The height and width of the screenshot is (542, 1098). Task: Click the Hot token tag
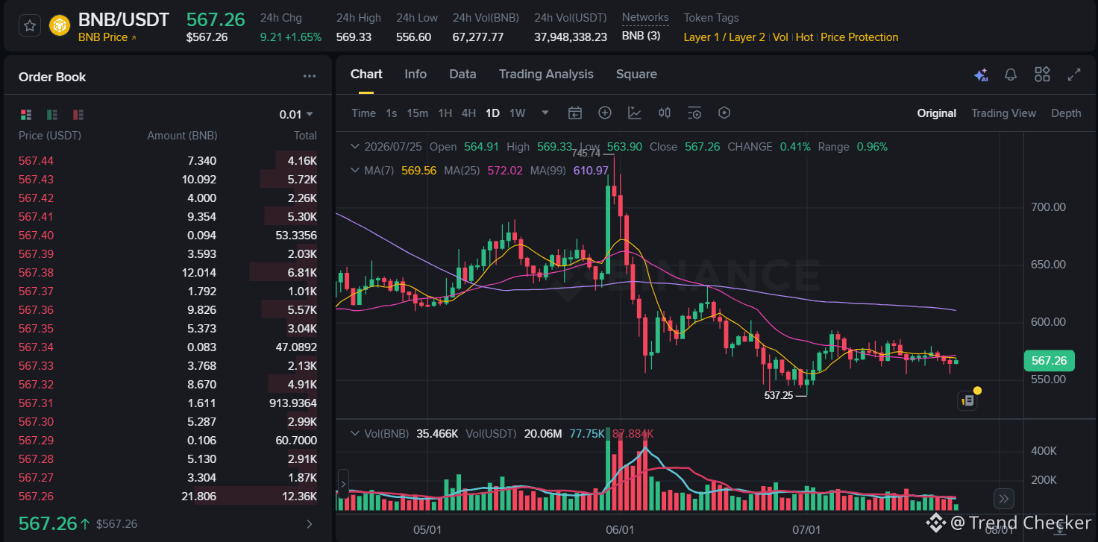[x=804, y=37]
